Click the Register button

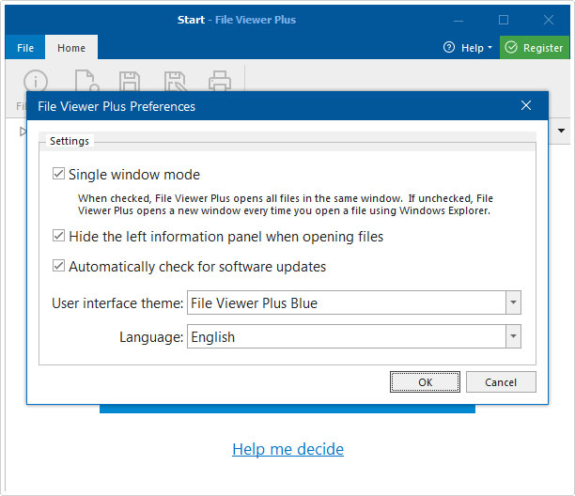[535, 47]
